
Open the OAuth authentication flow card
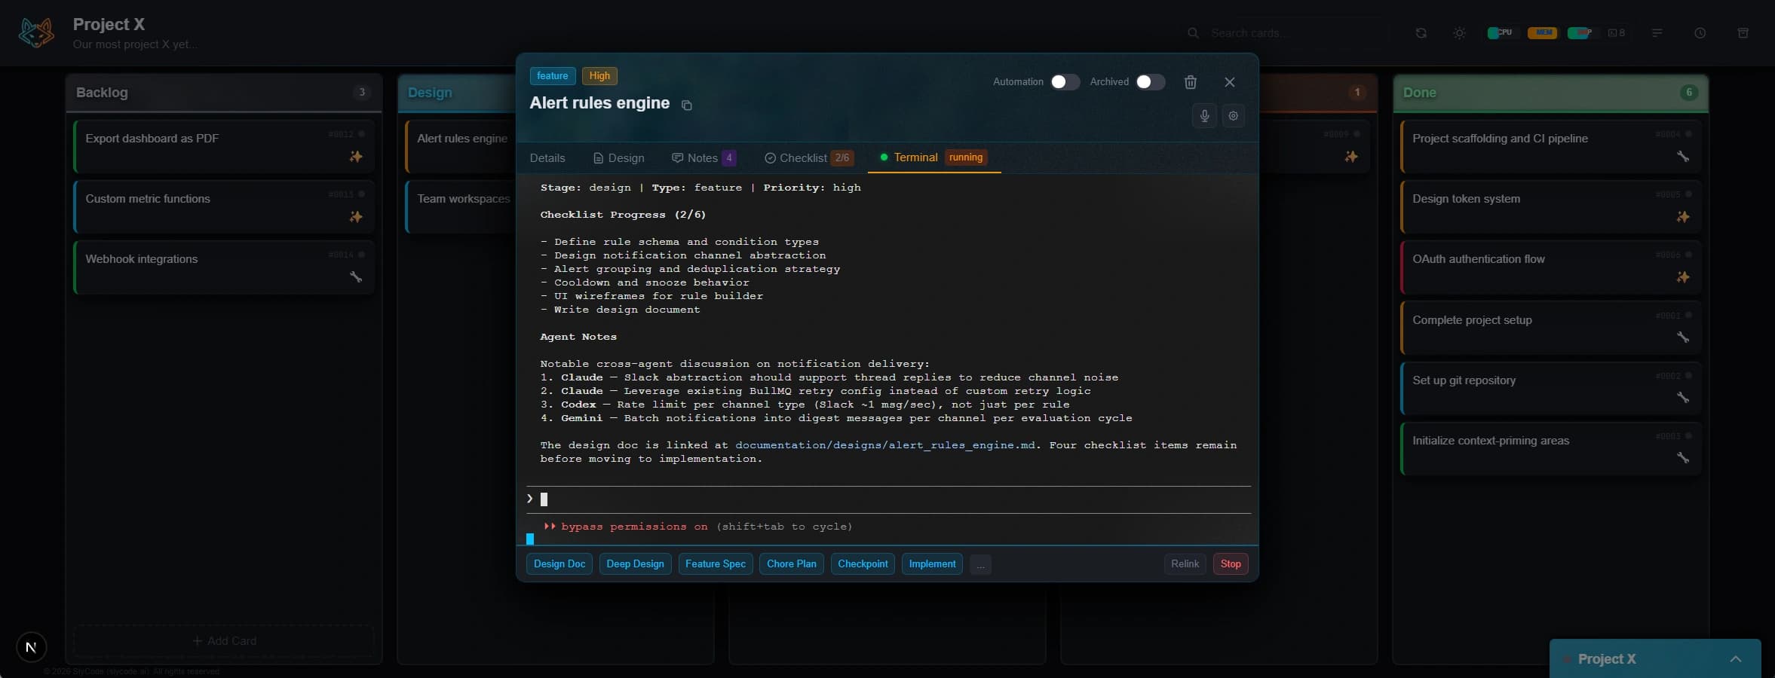pos(1550,267)
